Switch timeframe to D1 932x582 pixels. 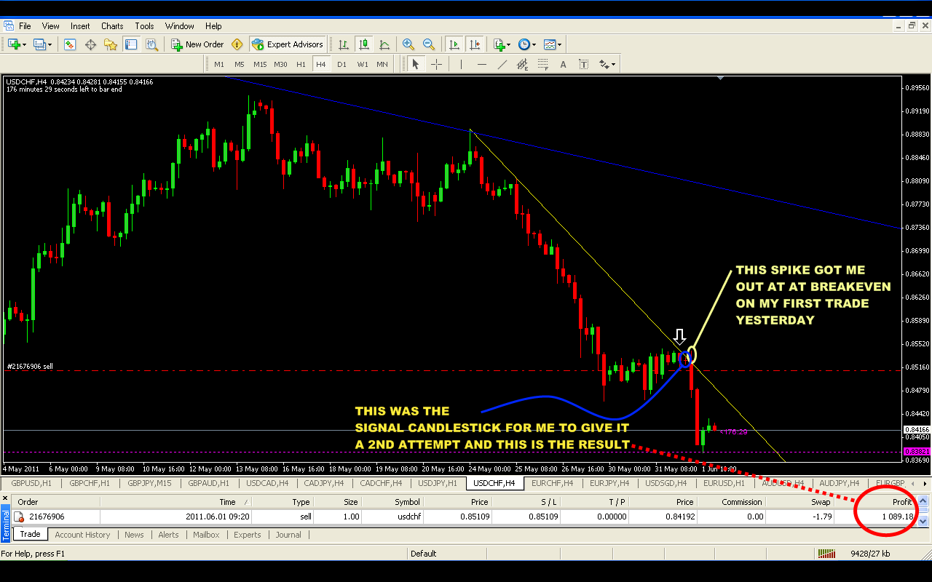point(341,64)
